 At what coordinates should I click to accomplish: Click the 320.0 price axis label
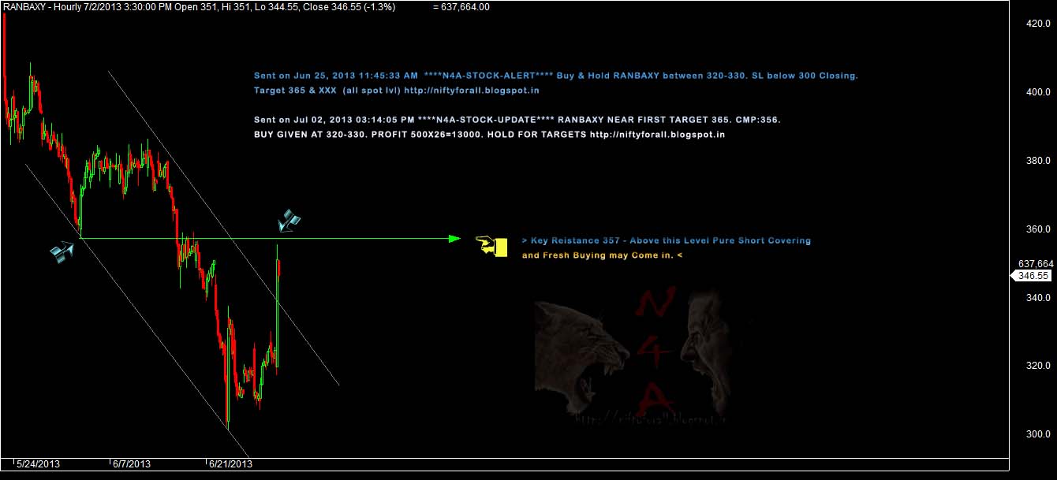[x=1036, y=367]
